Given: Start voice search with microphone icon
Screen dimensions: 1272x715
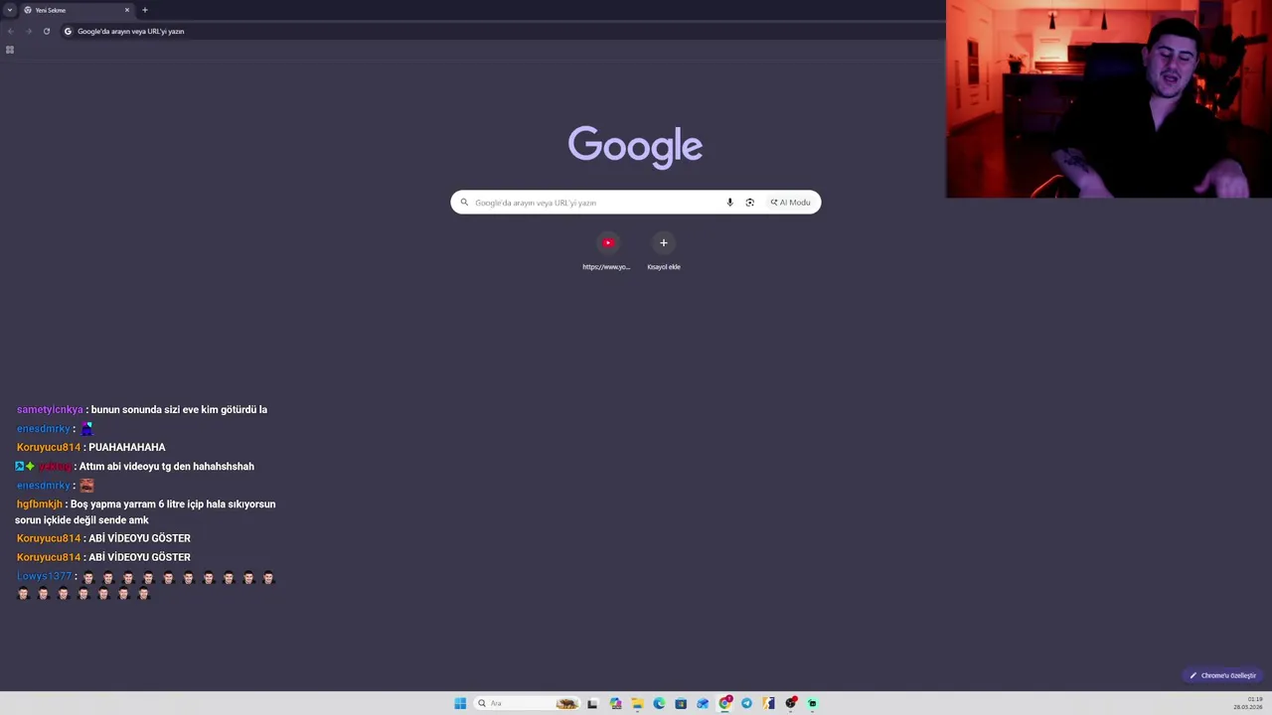Looking at the screenshot, I should point(729,203).
